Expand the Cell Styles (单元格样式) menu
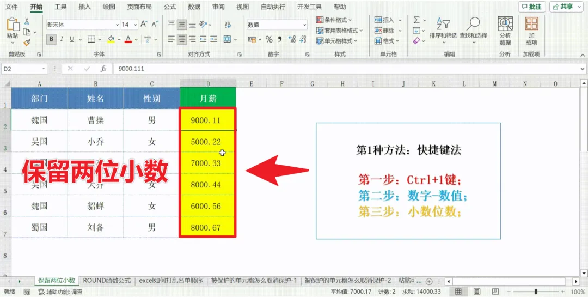588x297 pixels. [x=337, y=41]
